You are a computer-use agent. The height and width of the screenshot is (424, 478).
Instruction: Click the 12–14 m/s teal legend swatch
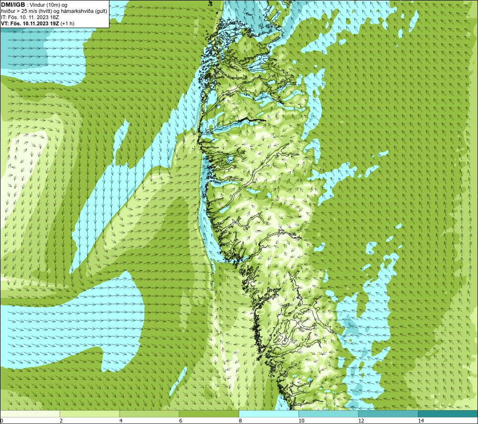tap(388, 414)
